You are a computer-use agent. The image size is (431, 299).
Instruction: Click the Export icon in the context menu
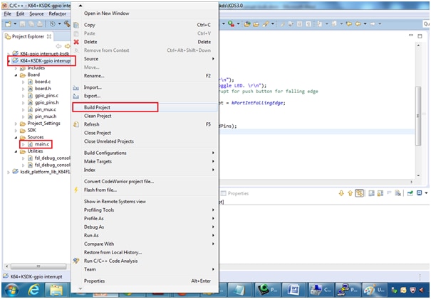click(x=77, y=95)
